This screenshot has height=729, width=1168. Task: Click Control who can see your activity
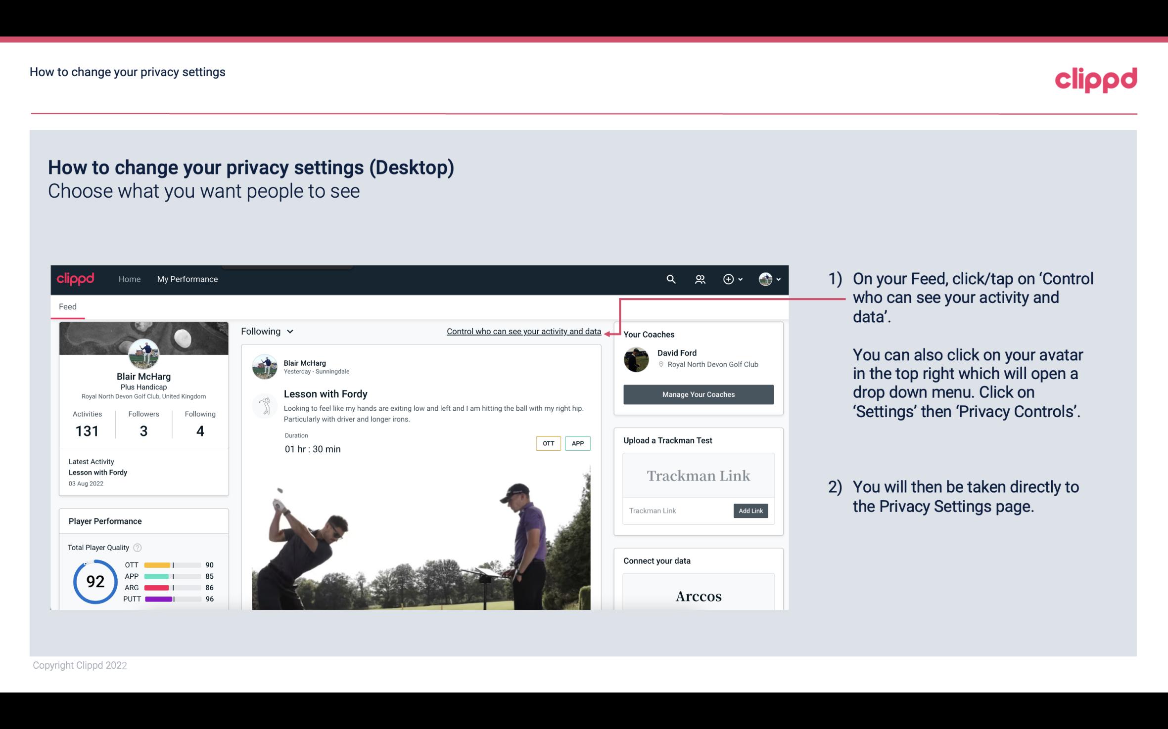coord(523,331)
